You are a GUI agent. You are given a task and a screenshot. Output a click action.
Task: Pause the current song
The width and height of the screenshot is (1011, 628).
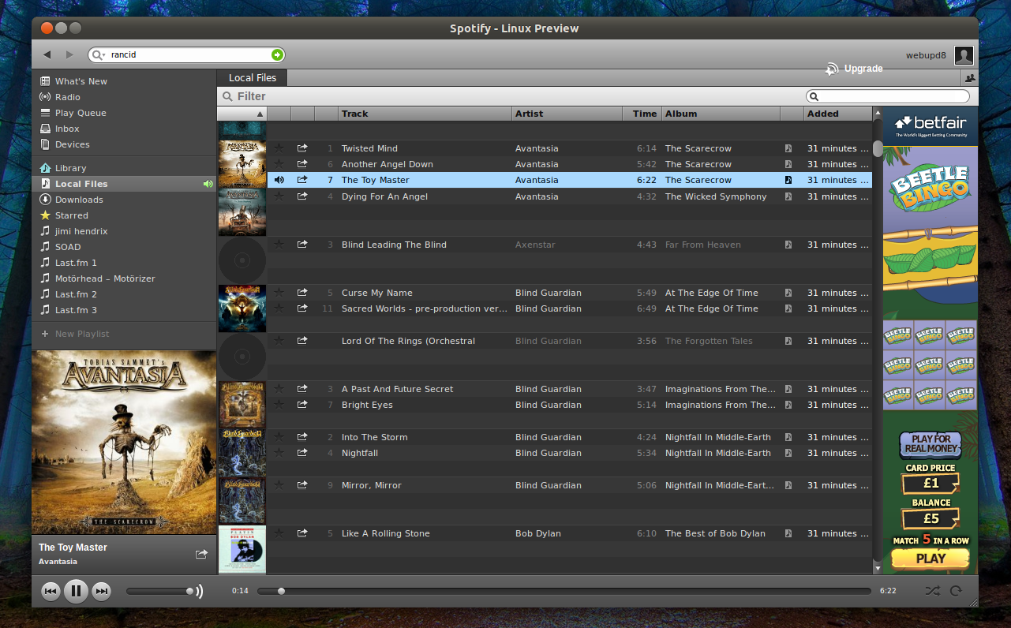(76, 591)
